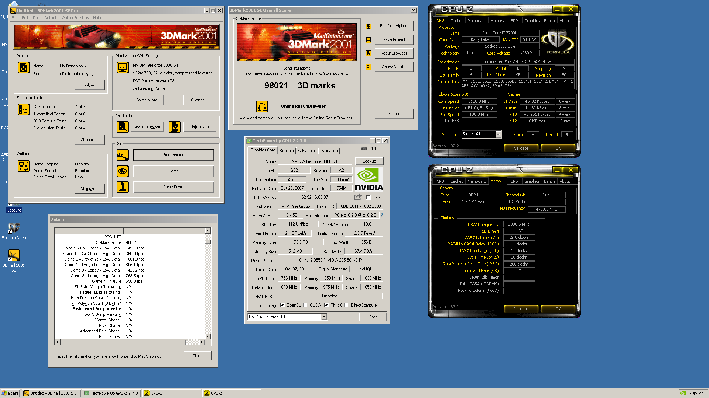Click Edit in the Project section
The width and height of the screenshot is (709, 398).
[x=89, y=85]
